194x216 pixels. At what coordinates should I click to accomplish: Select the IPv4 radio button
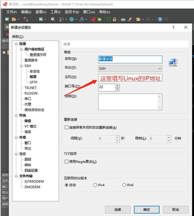click(95, 185)
